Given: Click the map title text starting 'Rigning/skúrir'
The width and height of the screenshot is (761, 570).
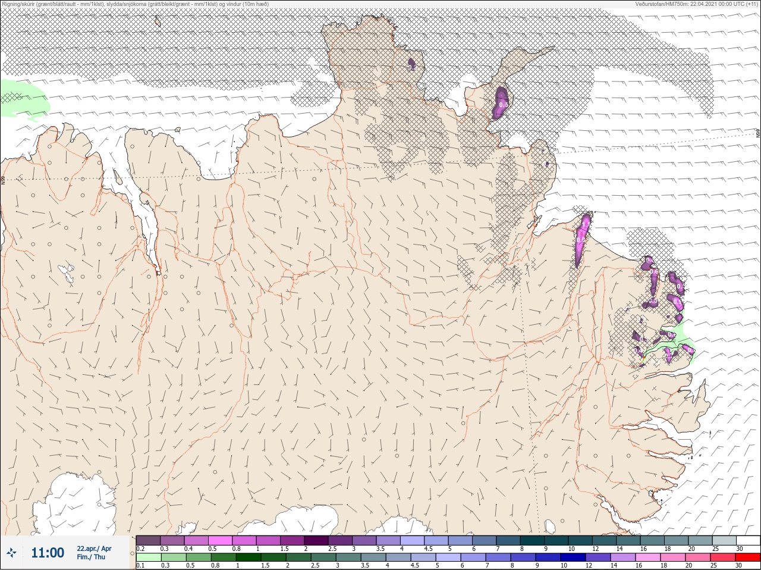Looking at the screenshot, I should (136, 4).
